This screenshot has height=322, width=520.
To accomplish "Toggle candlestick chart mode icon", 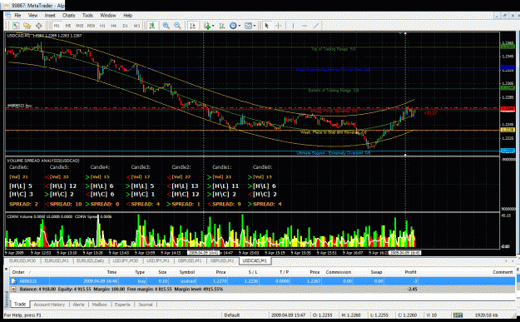I will pyautogui.click(x=152, y=26).
